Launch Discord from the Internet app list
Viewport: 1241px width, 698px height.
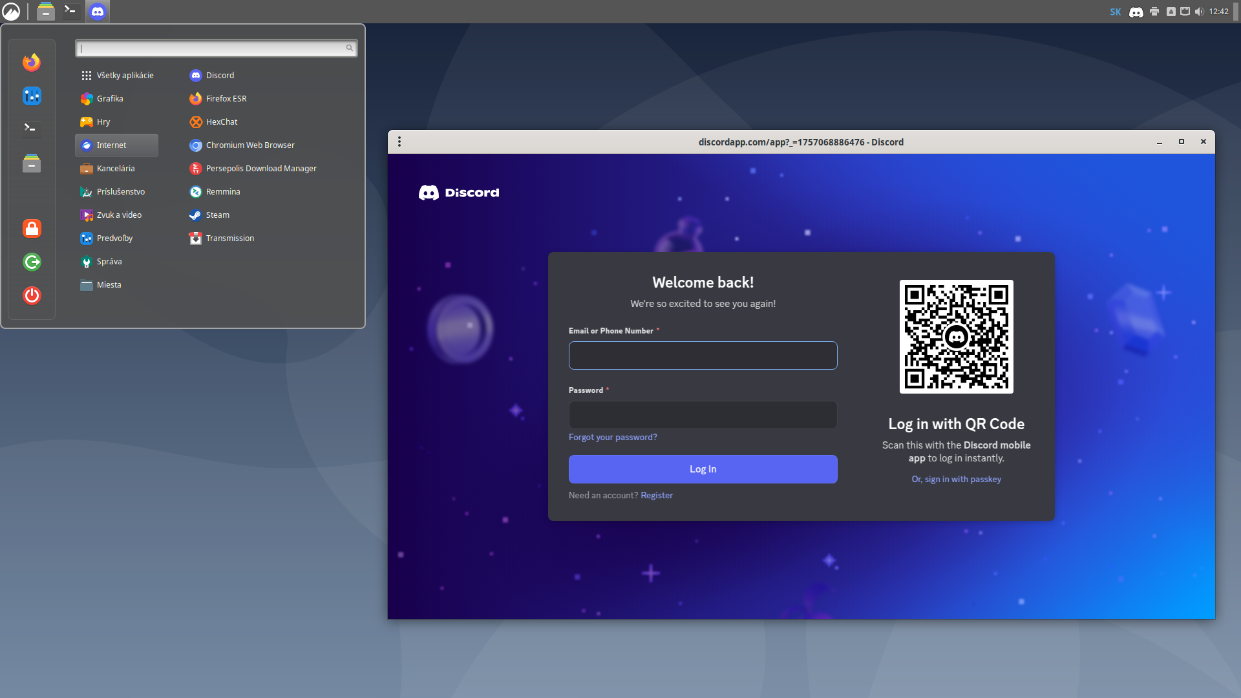tap(211, 76)
